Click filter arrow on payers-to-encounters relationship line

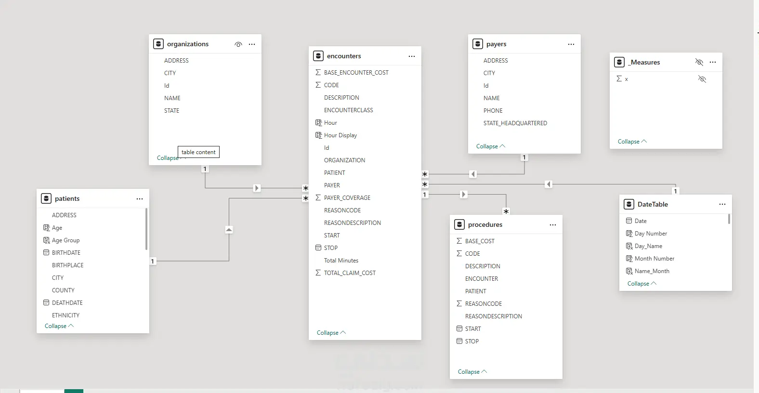[x=473, y=174]
